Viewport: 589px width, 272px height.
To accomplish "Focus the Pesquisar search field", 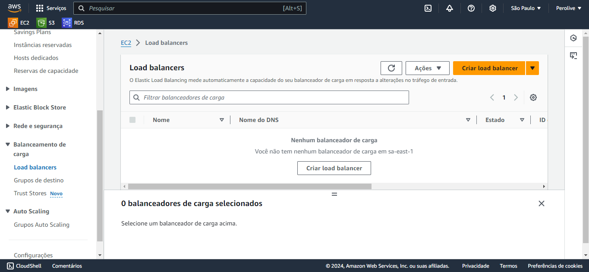I will tap(190, 8).
